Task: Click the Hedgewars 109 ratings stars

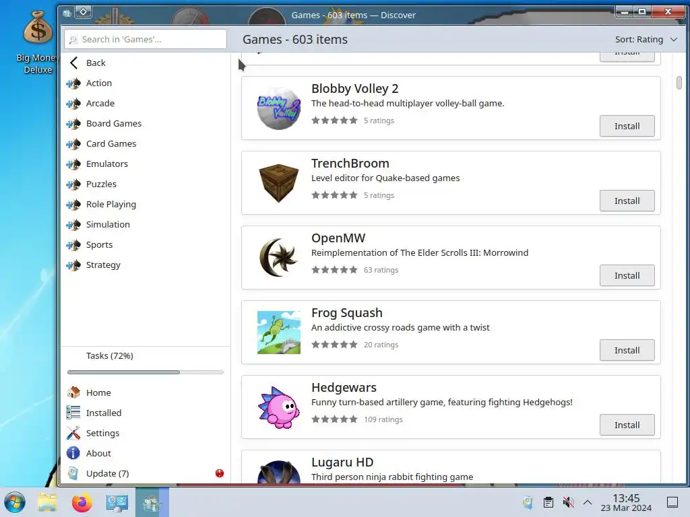Action: pos(334,419)
